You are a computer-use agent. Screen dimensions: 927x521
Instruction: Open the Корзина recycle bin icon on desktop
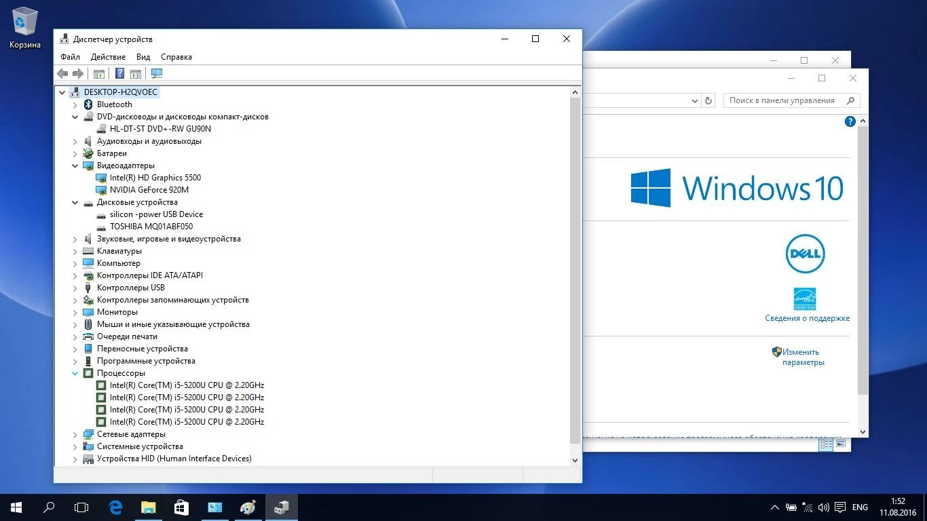(25, 28)
